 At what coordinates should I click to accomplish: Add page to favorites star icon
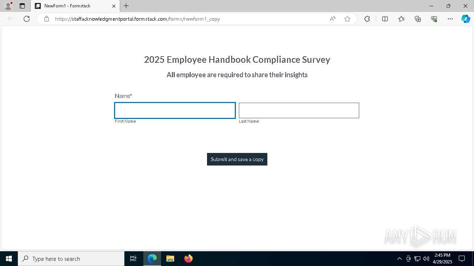347,19
